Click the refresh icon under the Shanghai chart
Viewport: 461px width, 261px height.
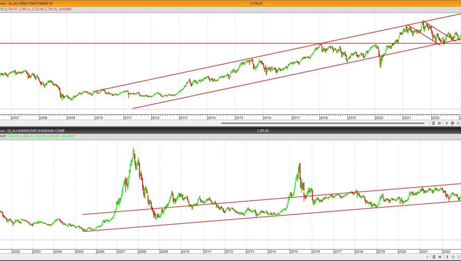click(434, 257)
